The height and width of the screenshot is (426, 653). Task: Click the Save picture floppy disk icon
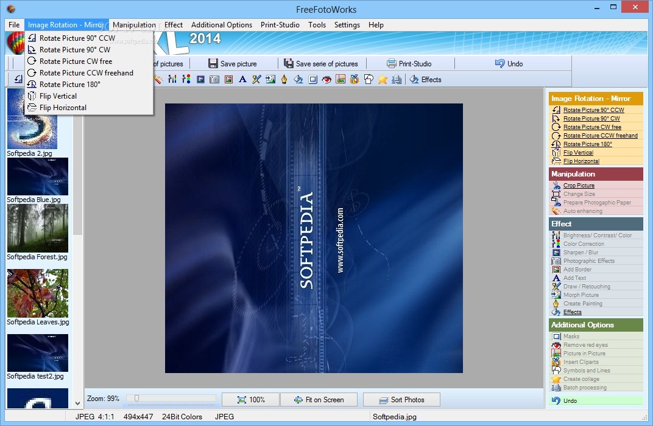[213, 64]
